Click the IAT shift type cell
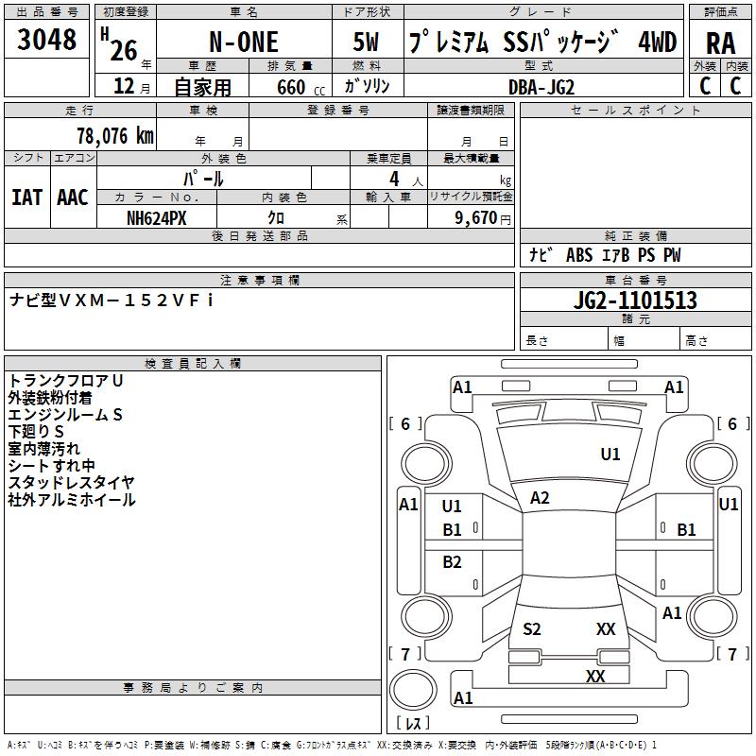The width and height of the screenshot is (756, 756). coord(26,198)
